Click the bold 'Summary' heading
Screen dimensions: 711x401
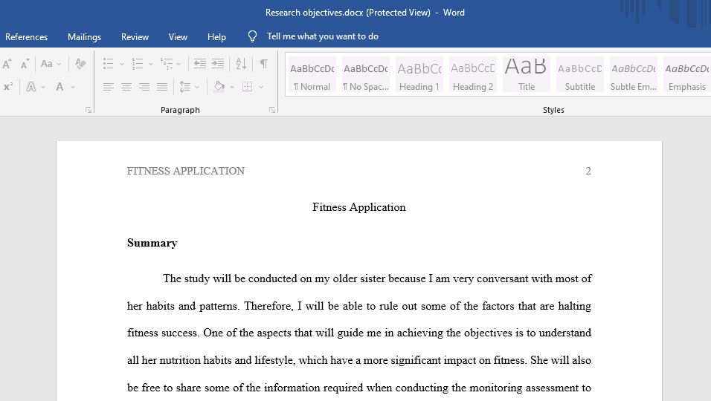(x=152, y=243)
